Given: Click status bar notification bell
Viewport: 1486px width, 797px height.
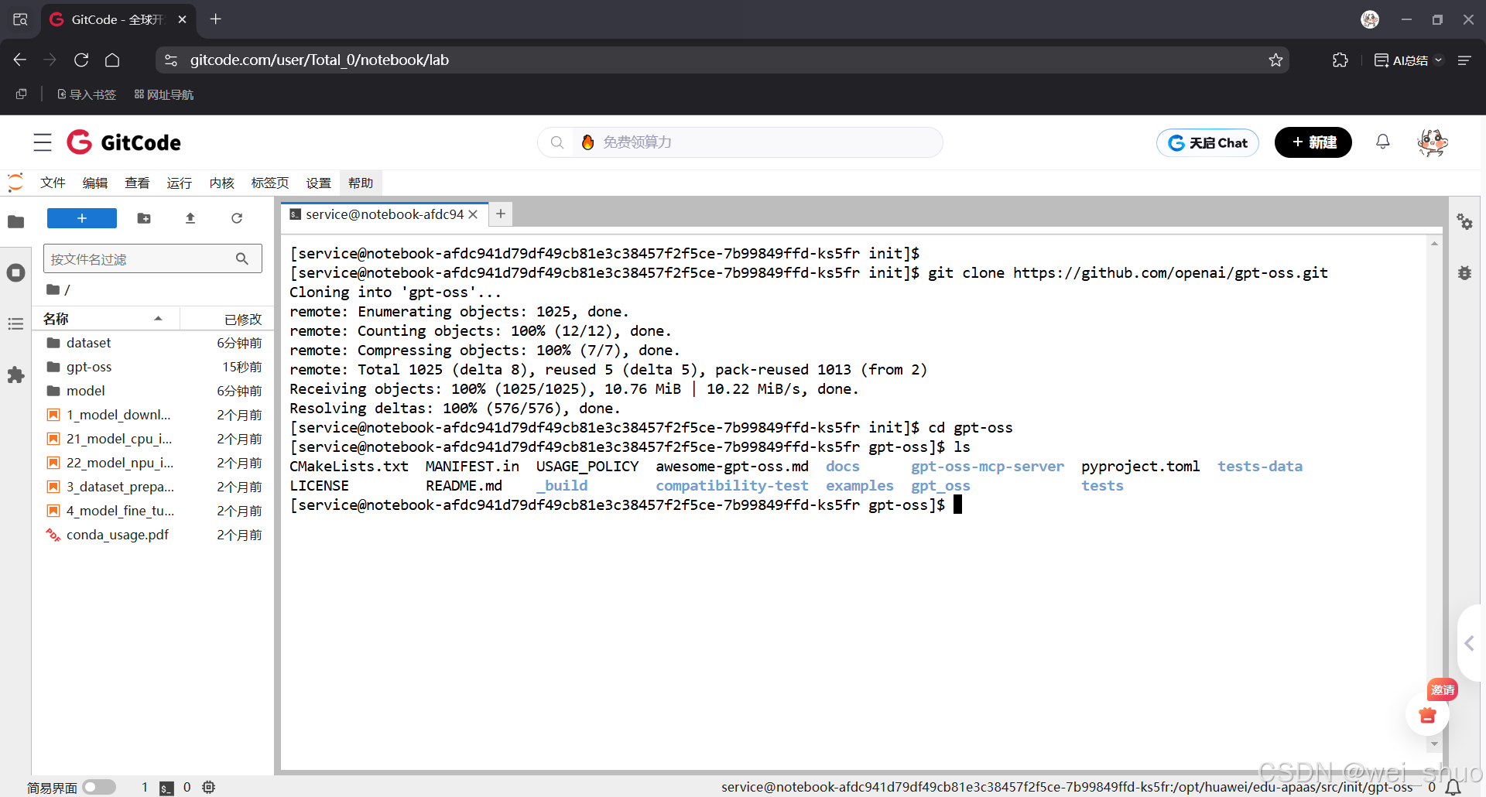Looking at the screenshot, I should click(1453, 787).
